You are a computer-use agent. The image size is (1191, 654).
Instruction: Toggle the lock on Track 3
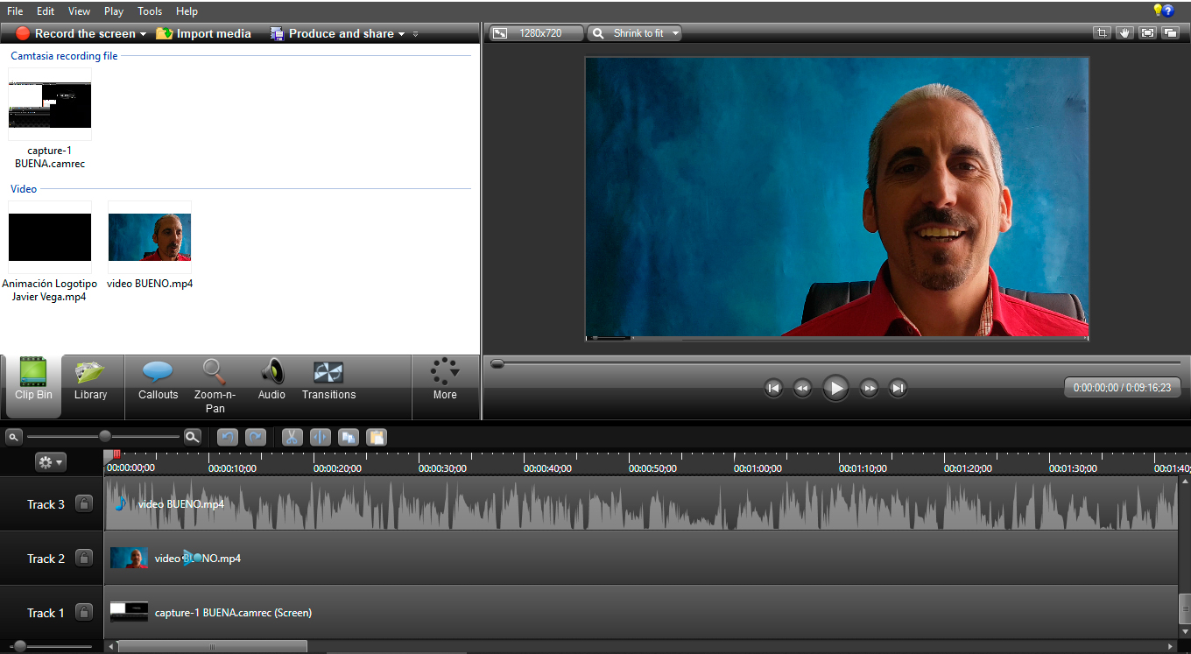[x=83, y=503]
